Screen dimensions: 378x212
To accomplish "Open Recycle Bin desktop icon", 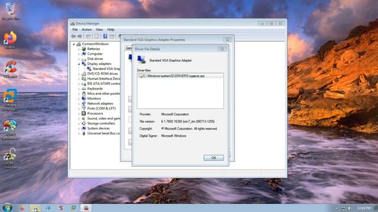I will 10,11.
